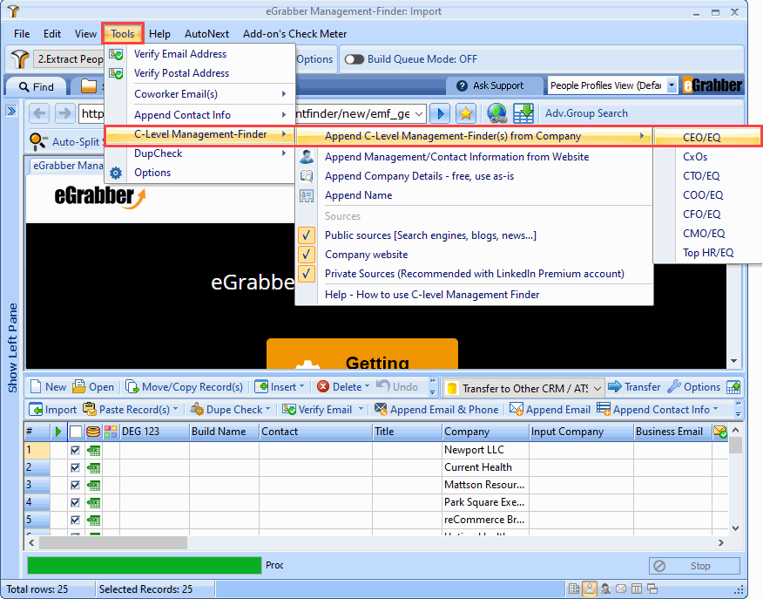Click Append Email & Phone button
The height and width of the screenshot is (599, 763).
coord(436,410)
